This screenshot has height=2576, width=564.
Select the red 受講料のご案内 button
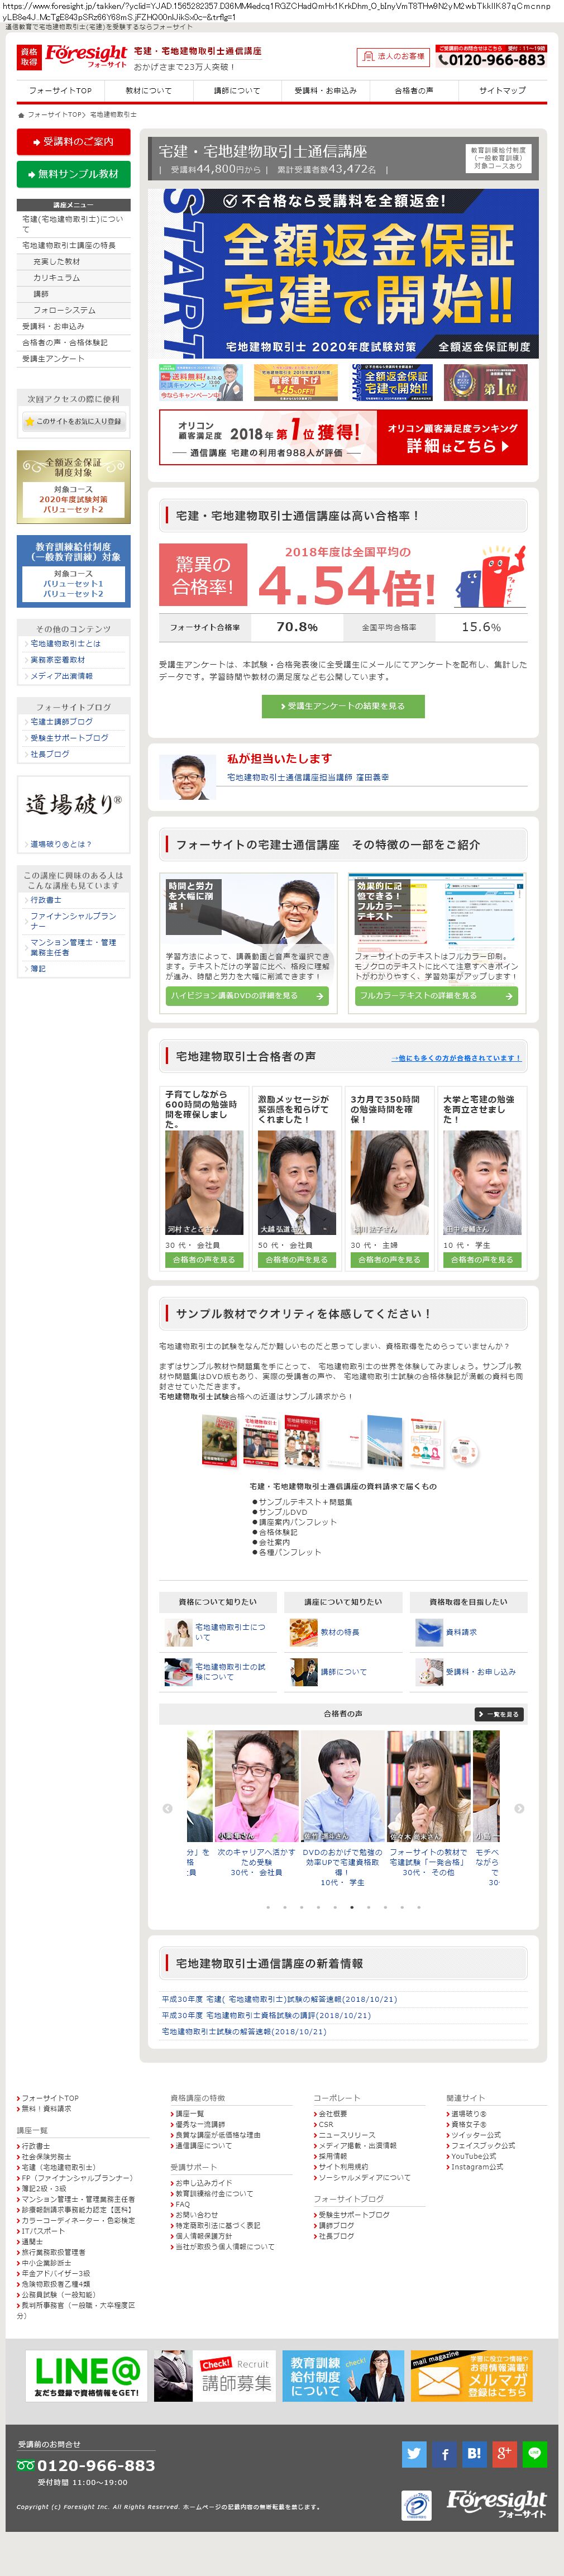(73, 142)
